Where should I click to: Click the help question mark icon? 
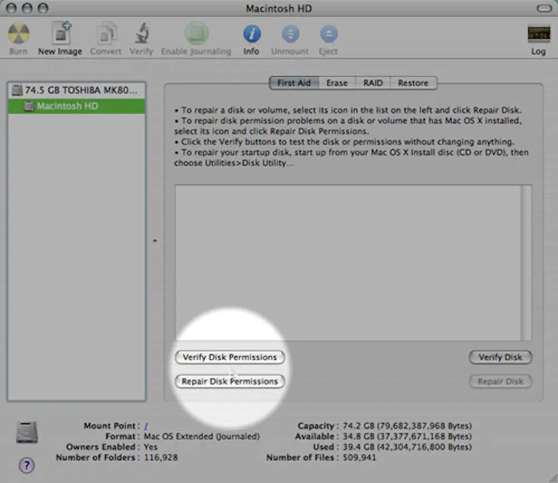click(x=26, y=465)
